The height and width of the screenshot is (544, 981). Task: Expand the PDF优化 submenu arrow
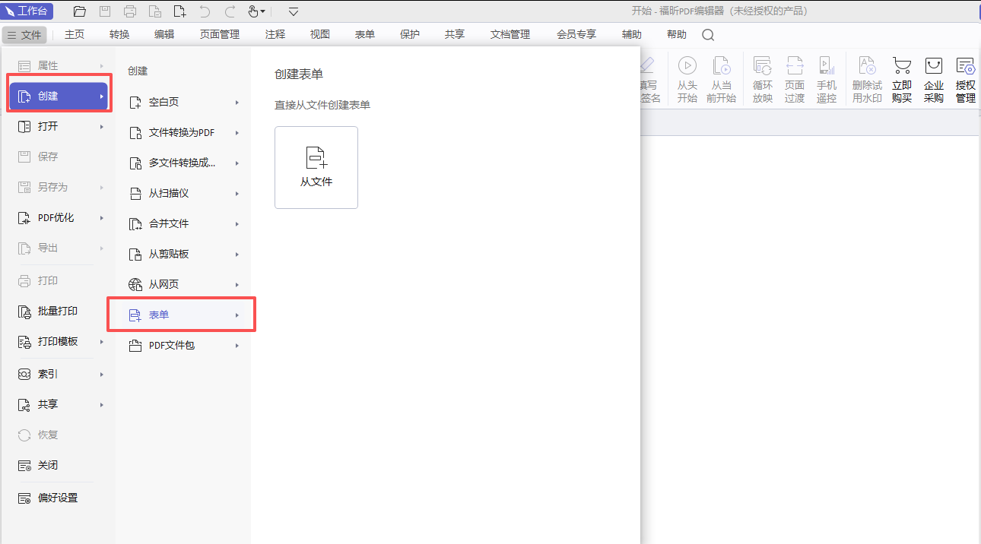[102, 218]
